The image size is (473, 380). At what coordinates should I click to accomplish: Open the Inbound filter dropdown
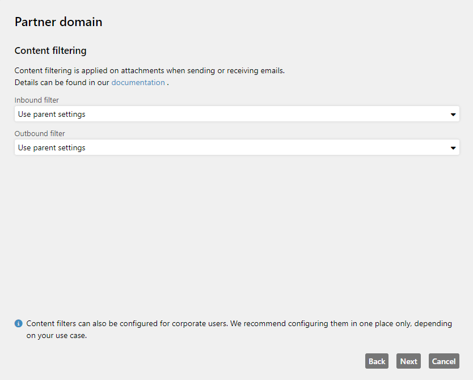[237, 114]
